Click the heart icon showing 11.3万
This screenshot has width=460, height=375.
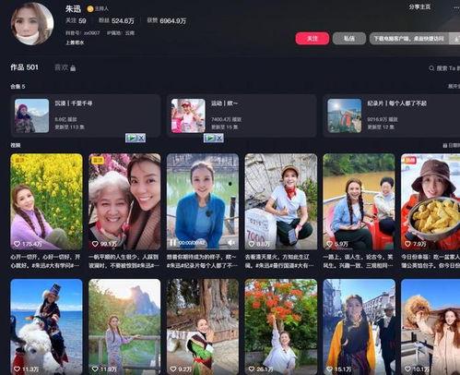pyautogui.click(x=17, y=369)
